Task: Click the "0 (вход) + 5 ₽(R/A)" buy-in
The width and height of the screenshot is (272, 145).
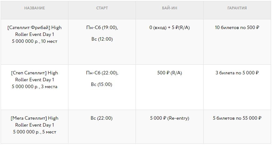Action: (170, 27)
